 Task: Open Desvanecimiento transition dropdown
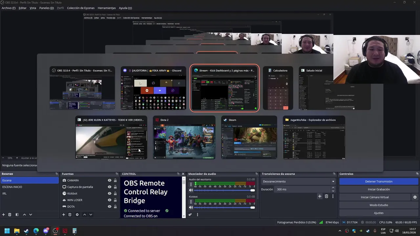299,181
